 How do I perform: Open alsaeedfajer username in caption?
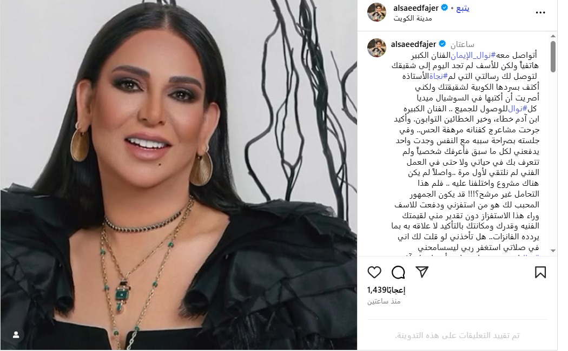(413, 44)
